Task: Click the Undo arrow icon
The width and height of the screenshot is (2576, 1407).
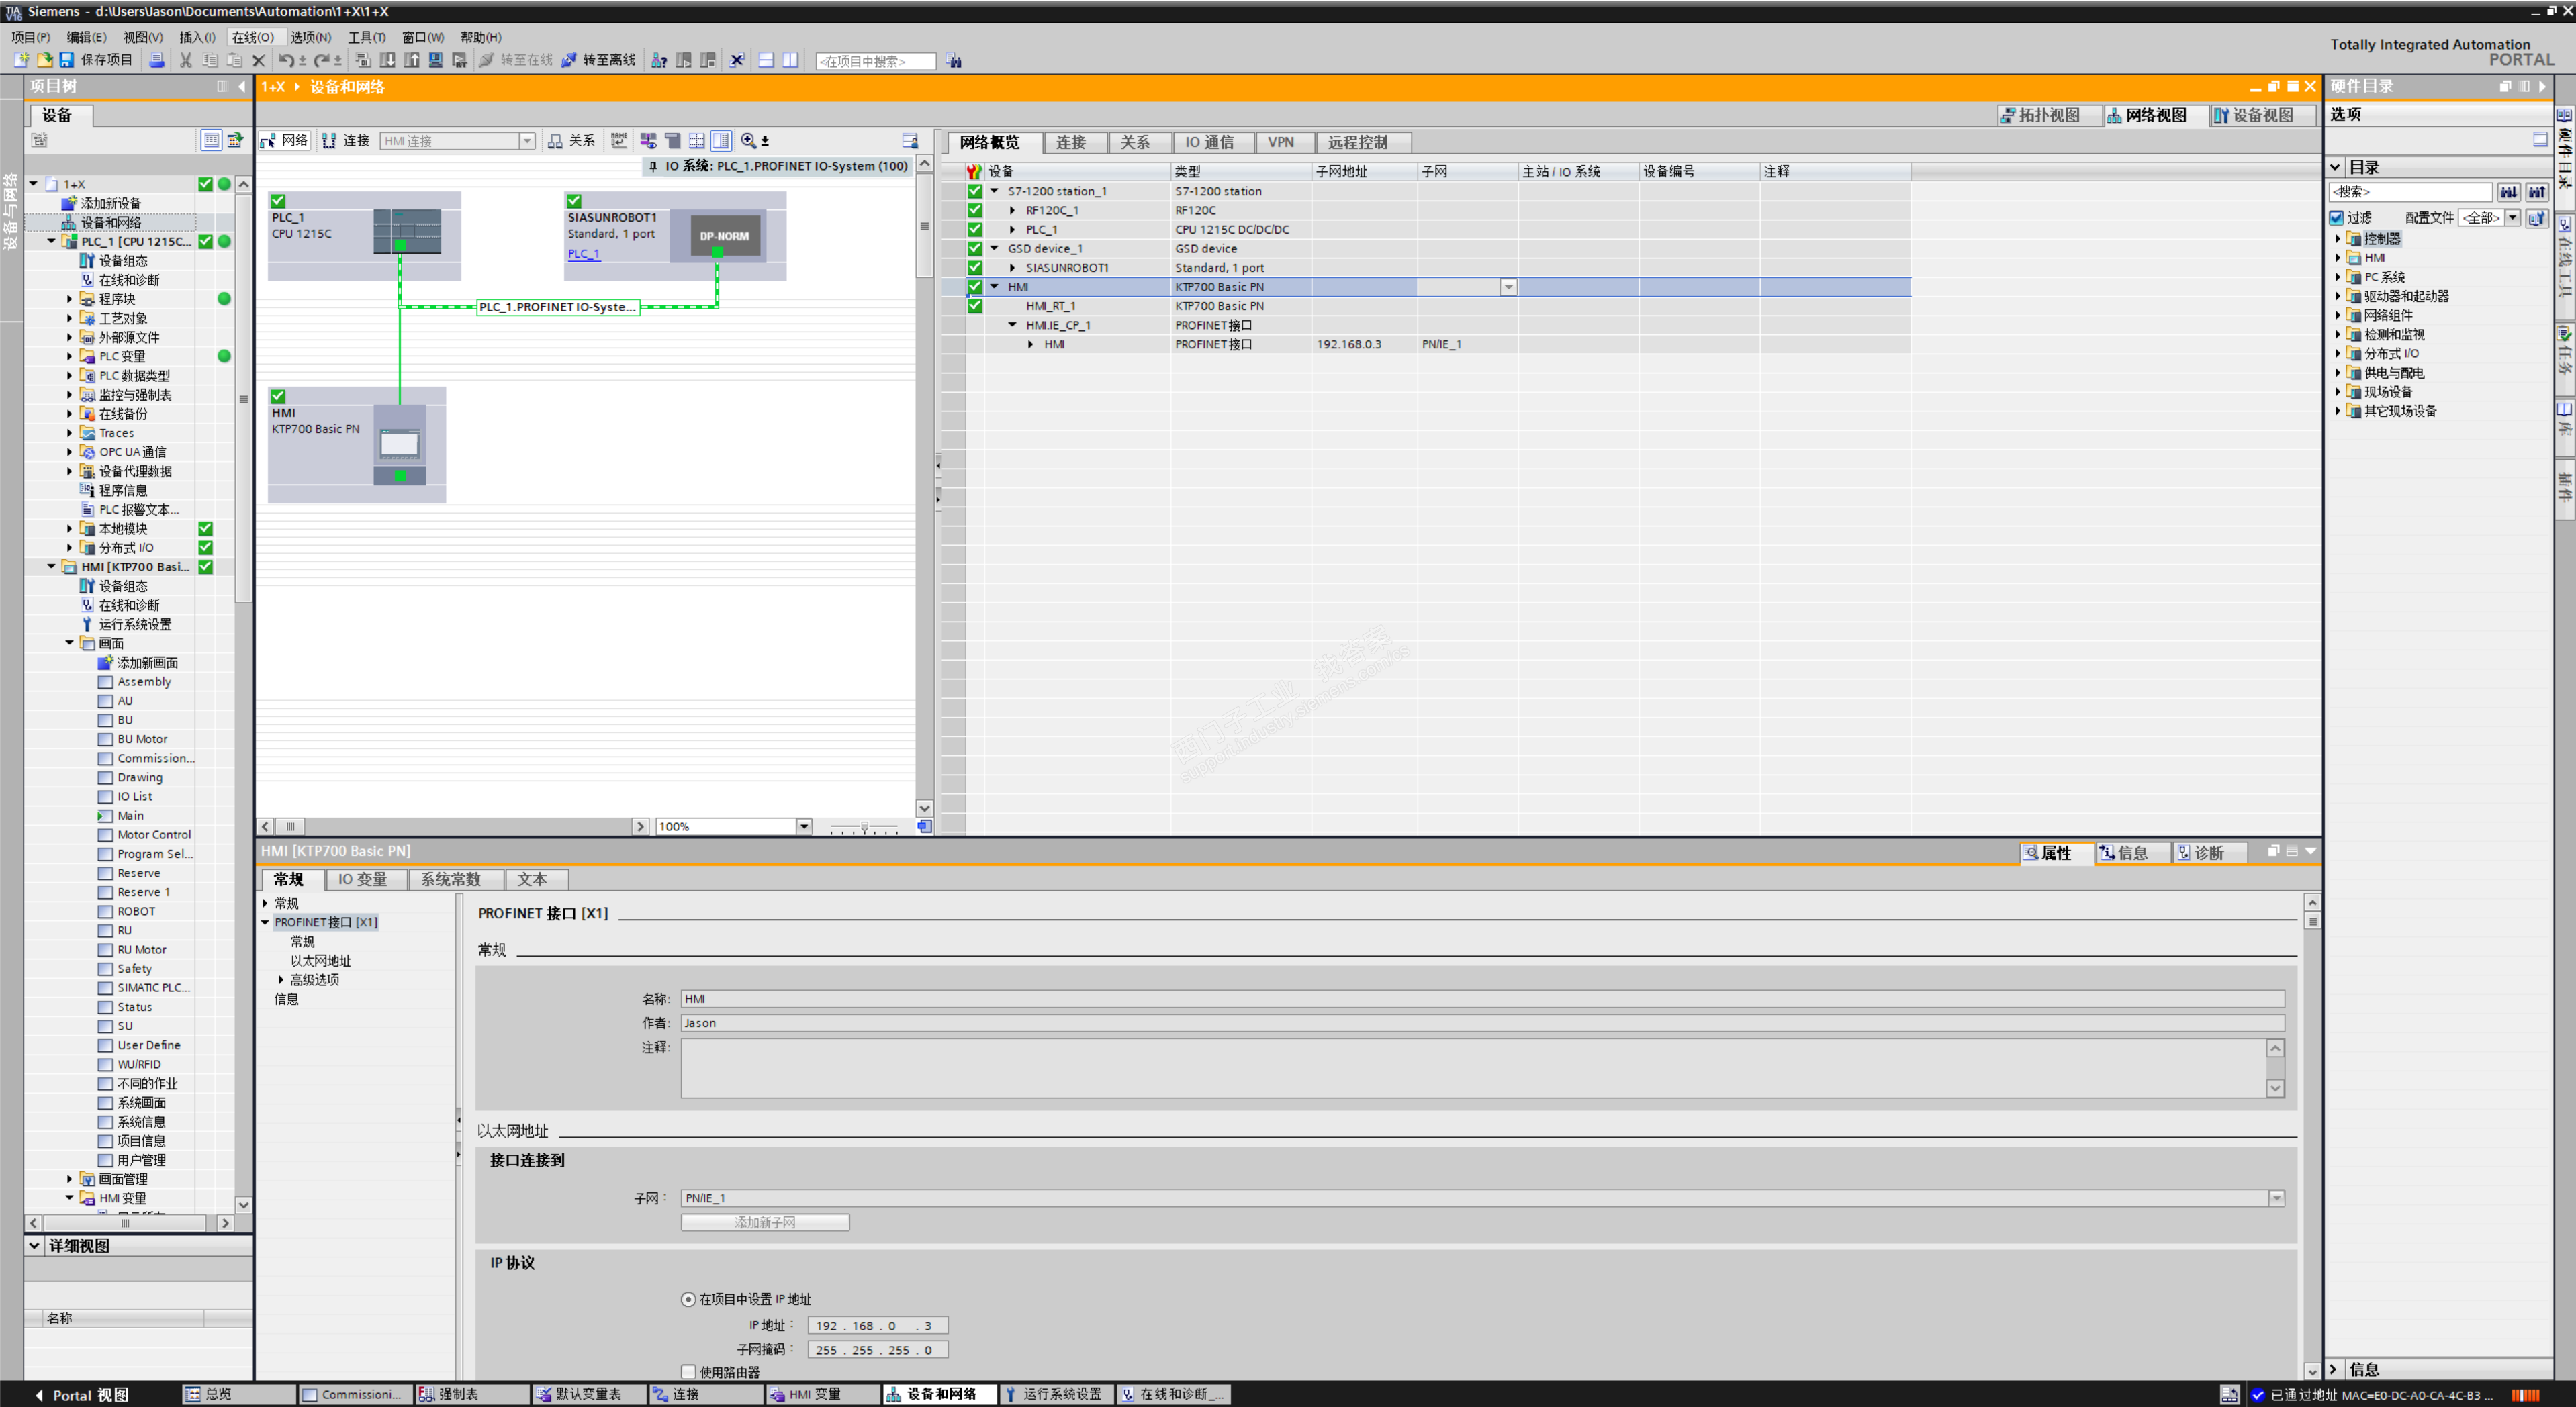Action: (x=286, y=60)
